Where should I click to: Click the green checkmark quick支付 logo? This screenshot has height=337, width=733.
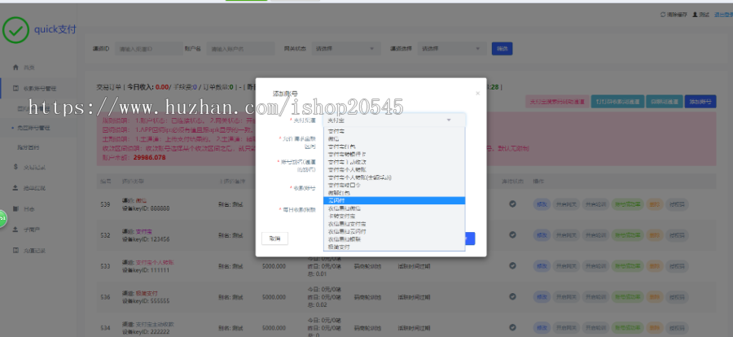click(15, 30)
